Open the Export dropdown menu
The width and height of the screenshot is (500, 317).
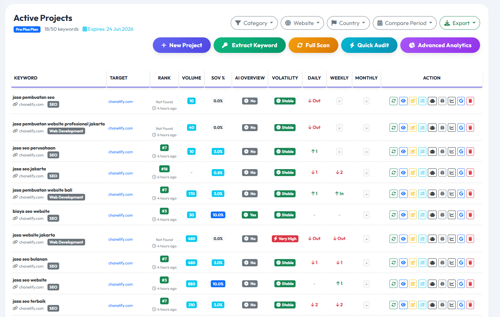(x=459, y=23)
